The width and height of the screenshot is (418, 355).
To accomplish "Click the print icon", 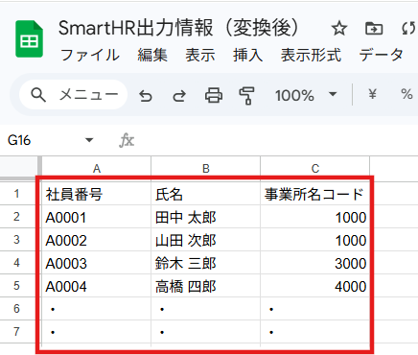I will [x=214, y=95].
